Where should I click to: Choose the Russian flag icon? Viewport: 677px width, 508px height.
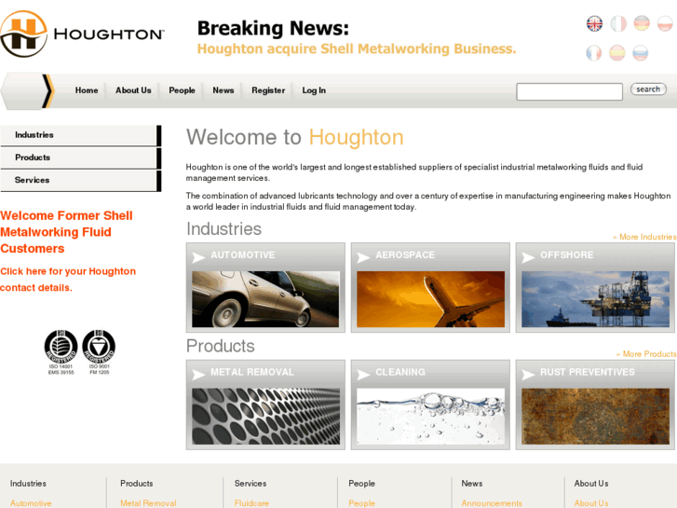coord(641,53)
